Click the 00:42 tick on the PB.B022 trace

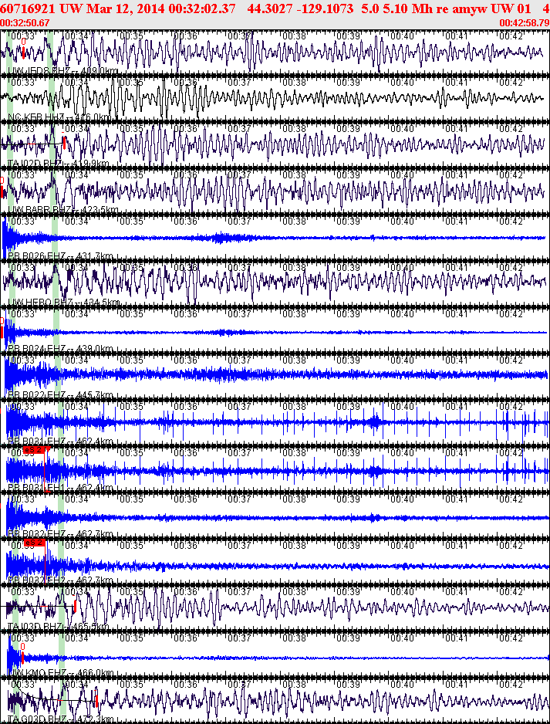tap(511, 360)
